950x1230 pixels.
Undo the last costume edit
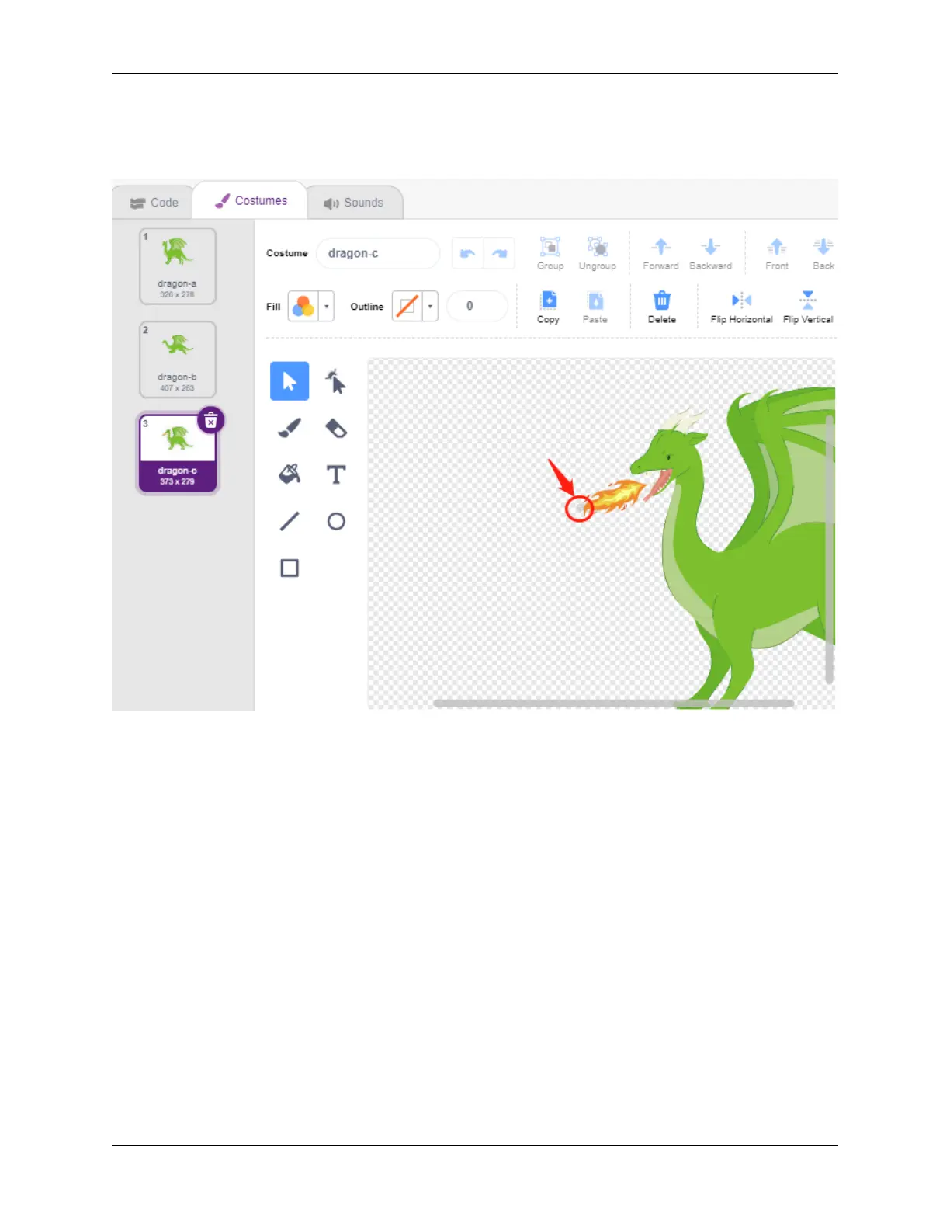click(468, 253)
